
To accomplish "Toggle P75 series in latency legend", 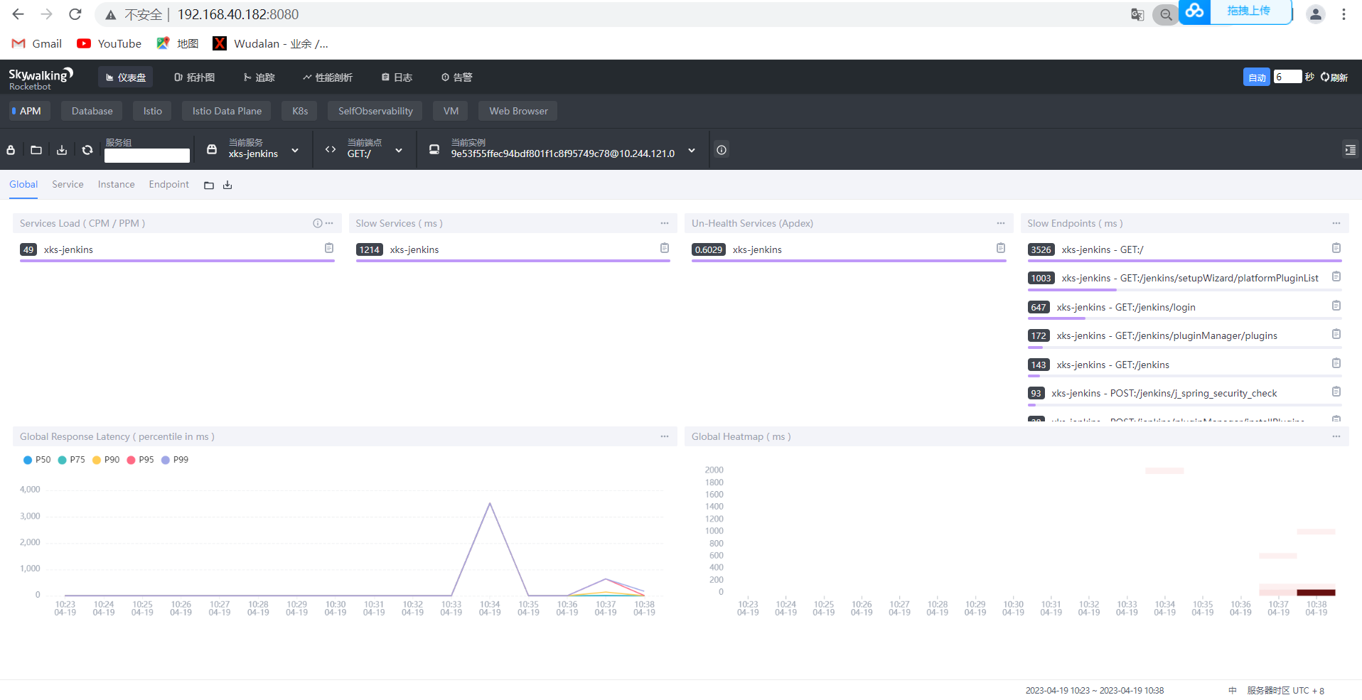I will (71, 460).
